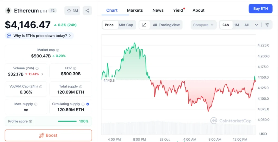Click the Buy ETH button

tap(260, 9)
